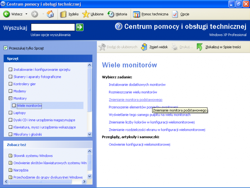Expand the Laptopy tree node

click(x=10, y=113)
